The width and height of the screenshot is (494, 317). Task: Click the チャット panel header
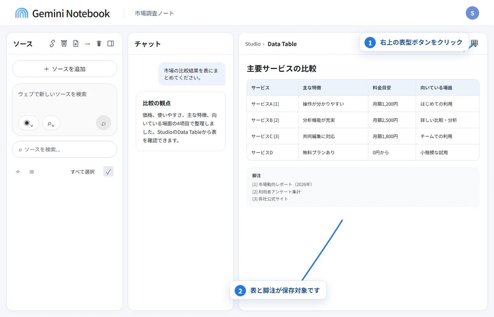coord(148,44)
